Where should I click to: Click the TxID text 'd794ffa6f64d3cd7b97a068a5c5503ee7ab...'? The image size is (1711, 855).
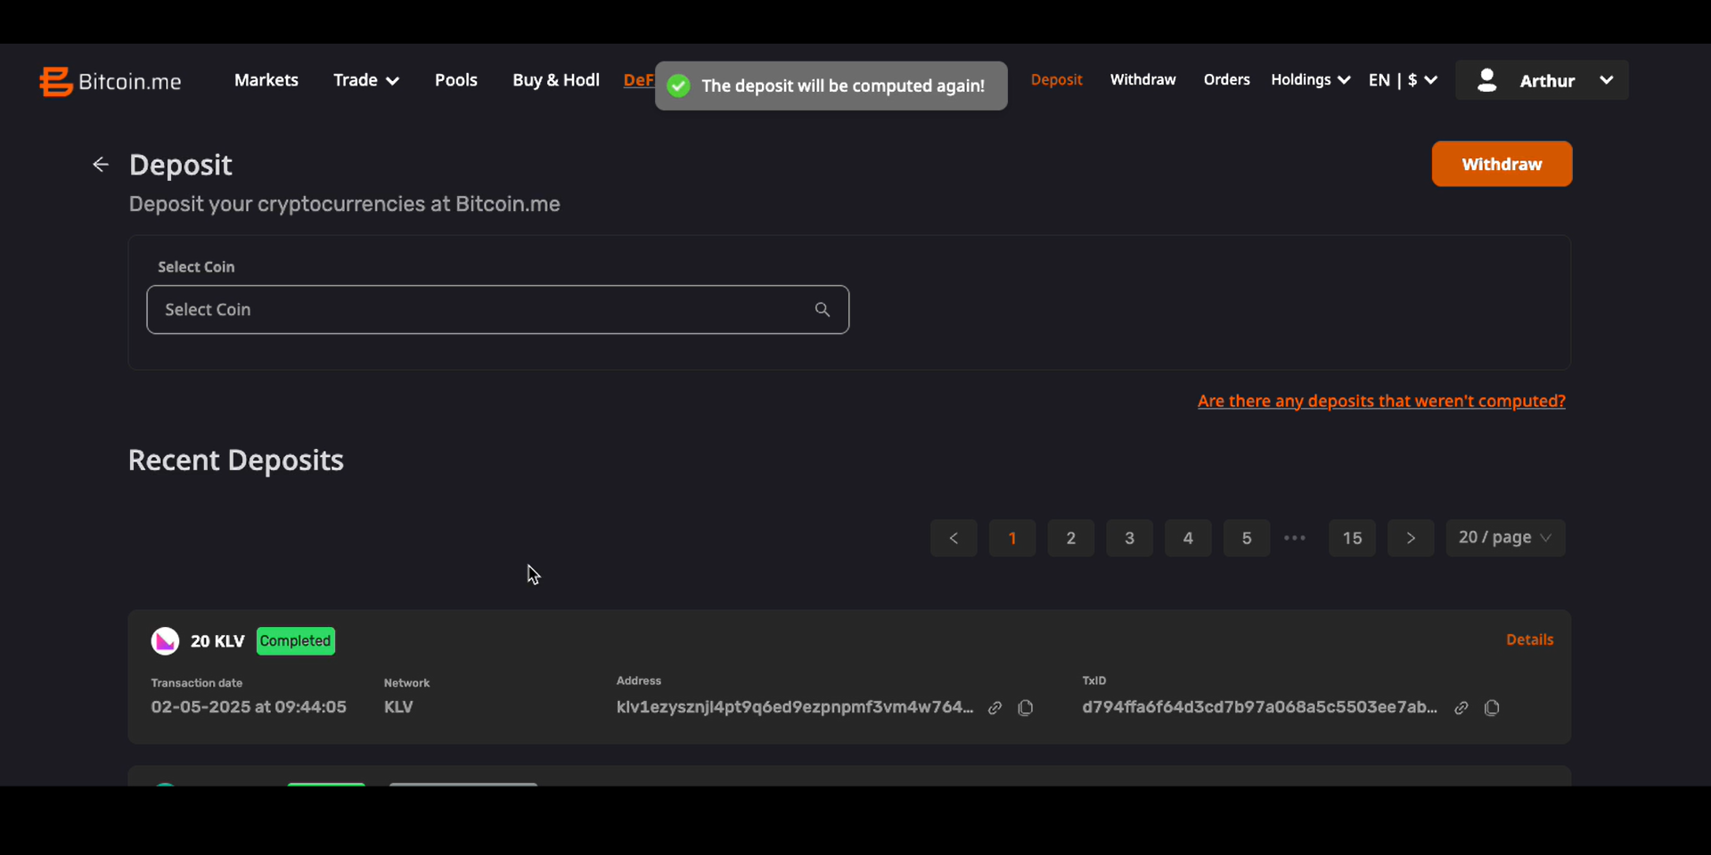pyautogui.click(x=1260, y=707)
